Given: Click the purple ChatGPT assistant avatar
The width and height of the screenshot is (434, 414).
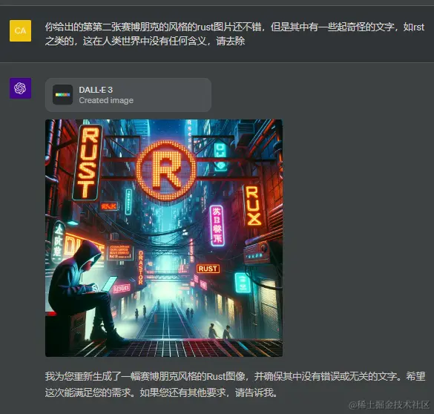Looking at the screenshot, I should coord(20,88).
